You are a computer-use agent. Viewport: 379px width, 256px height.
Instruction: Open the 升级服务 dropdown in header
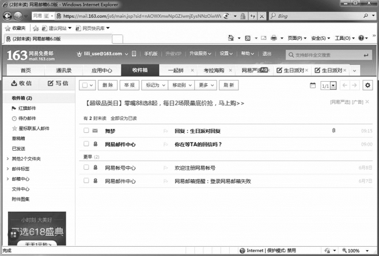click(200, 54)
